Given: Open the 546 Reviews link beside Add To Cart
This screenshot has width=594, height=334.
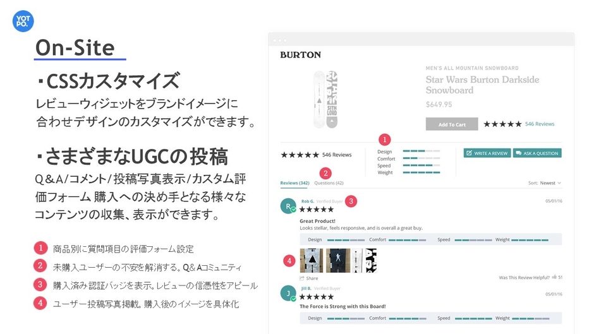Looking at the screenshot, I should pos(540,124).
